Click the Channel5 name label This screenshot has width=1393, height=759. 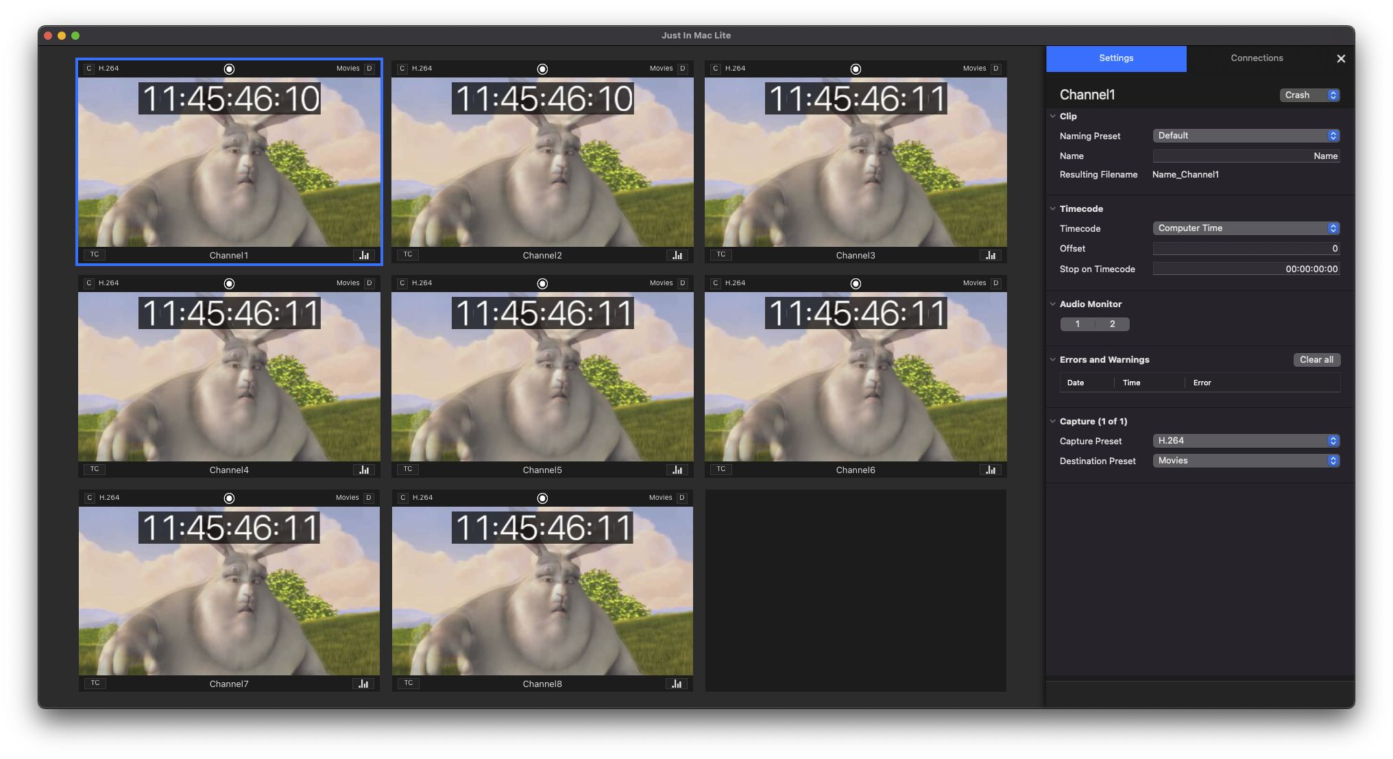[542, 470]
